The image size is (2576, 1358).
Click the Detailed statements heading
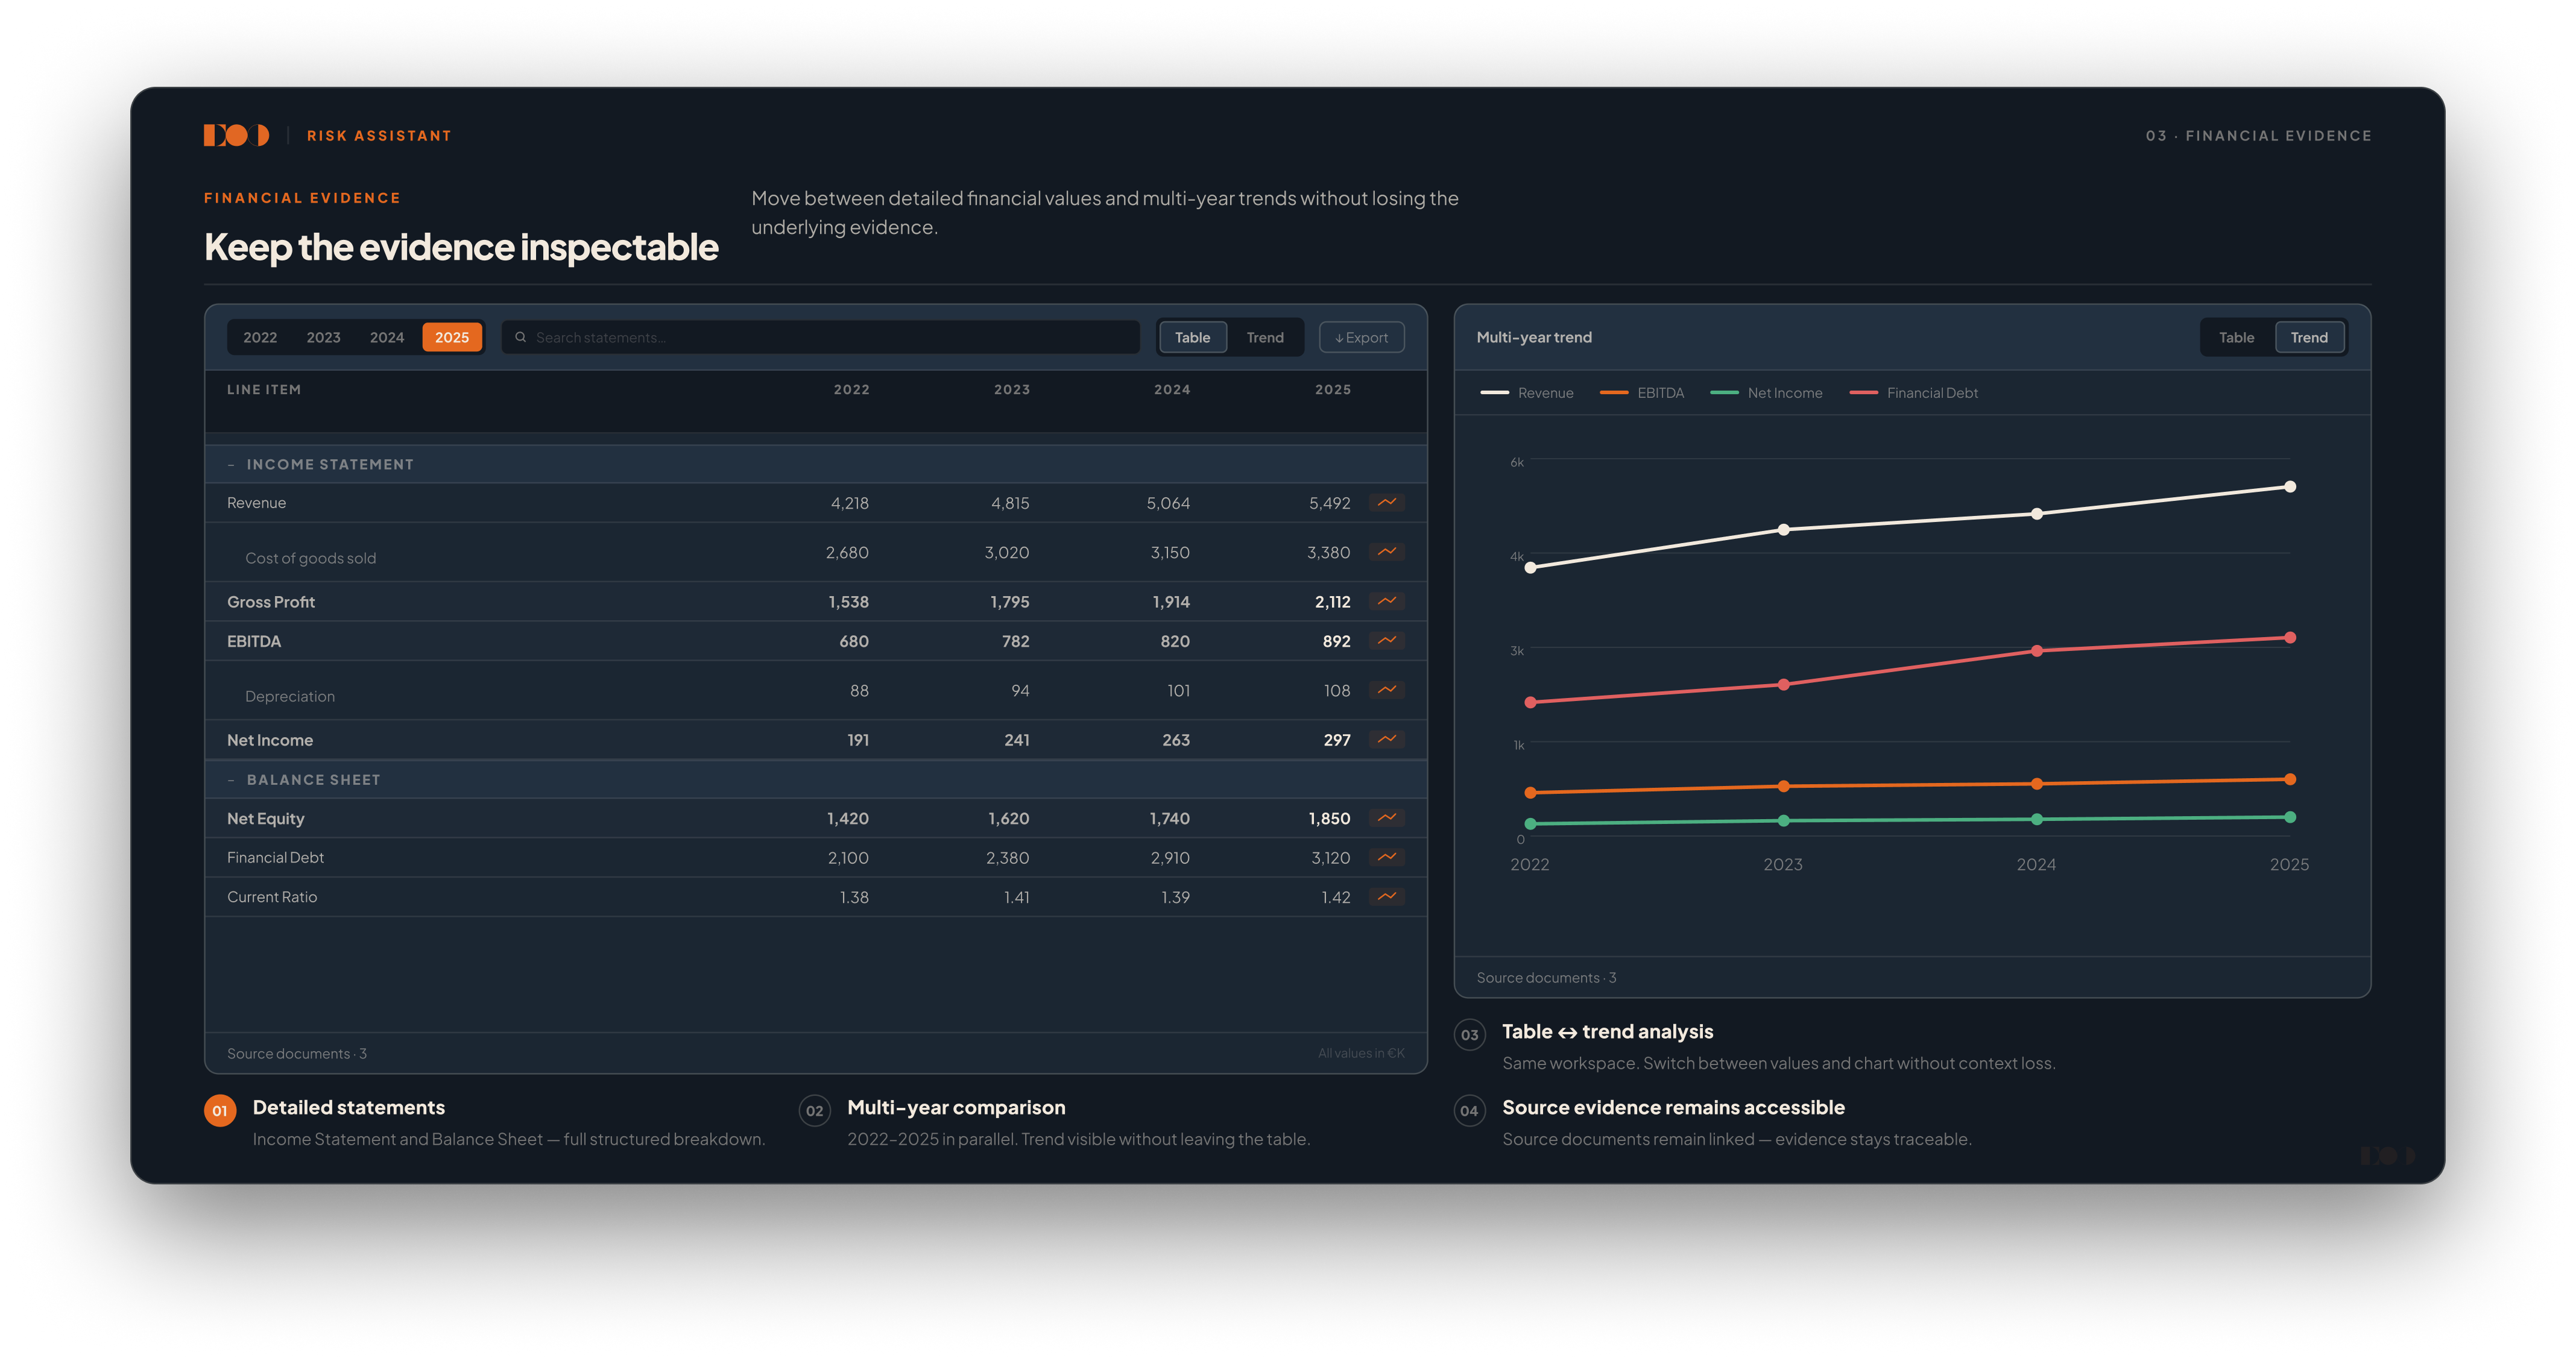point(349,1107)
